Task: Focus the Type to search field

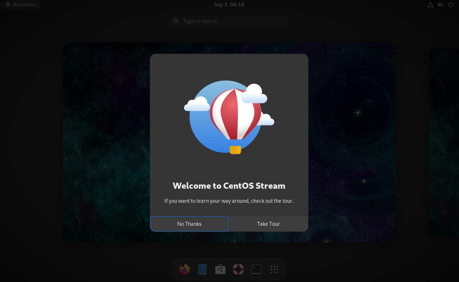Action: point(229,21)
